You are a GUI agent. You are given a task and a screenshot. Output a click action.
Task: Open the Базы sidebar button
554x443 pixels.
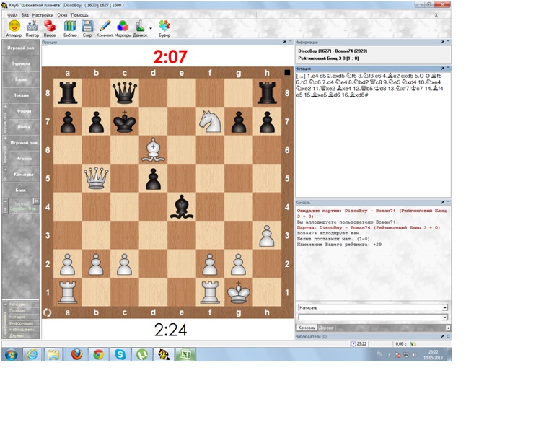click(21, 79)
